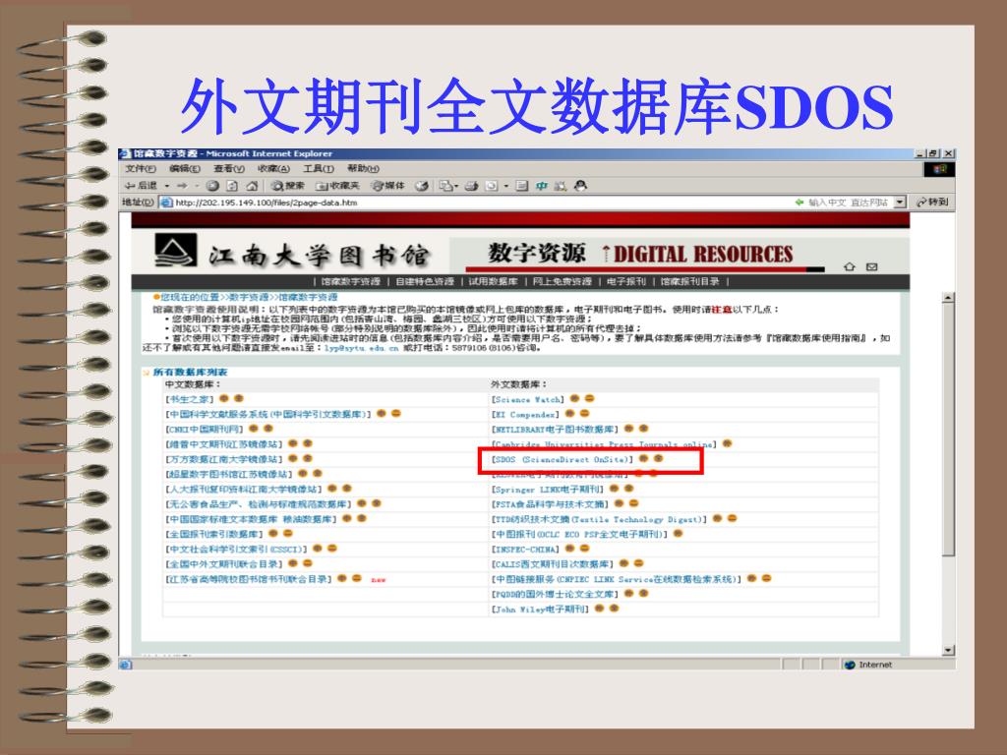Click the 转到 Go button

[x=933, y=202]
